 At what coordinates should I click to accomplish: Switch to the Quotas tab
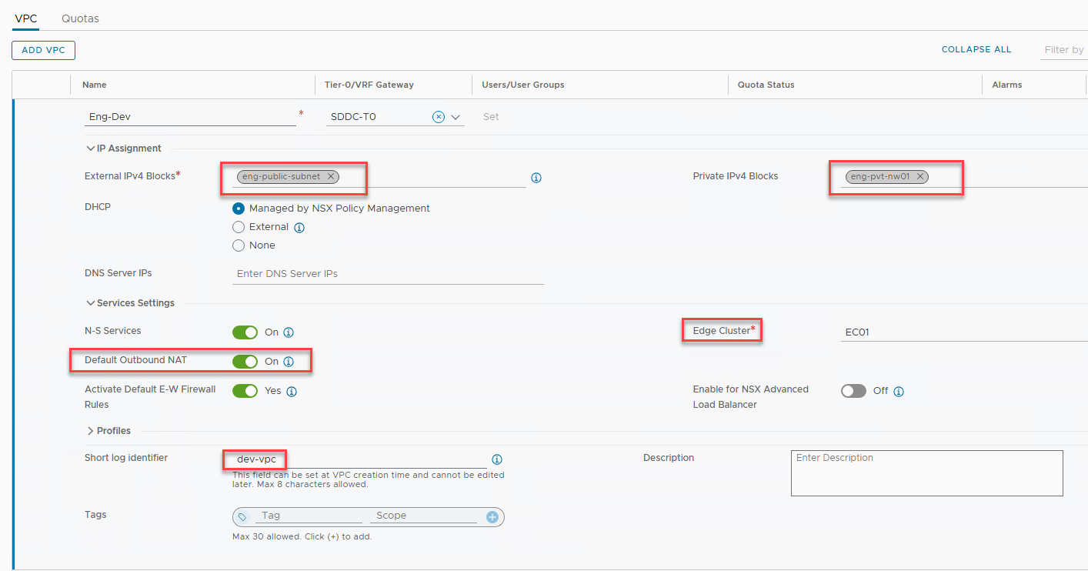point(80,18)
